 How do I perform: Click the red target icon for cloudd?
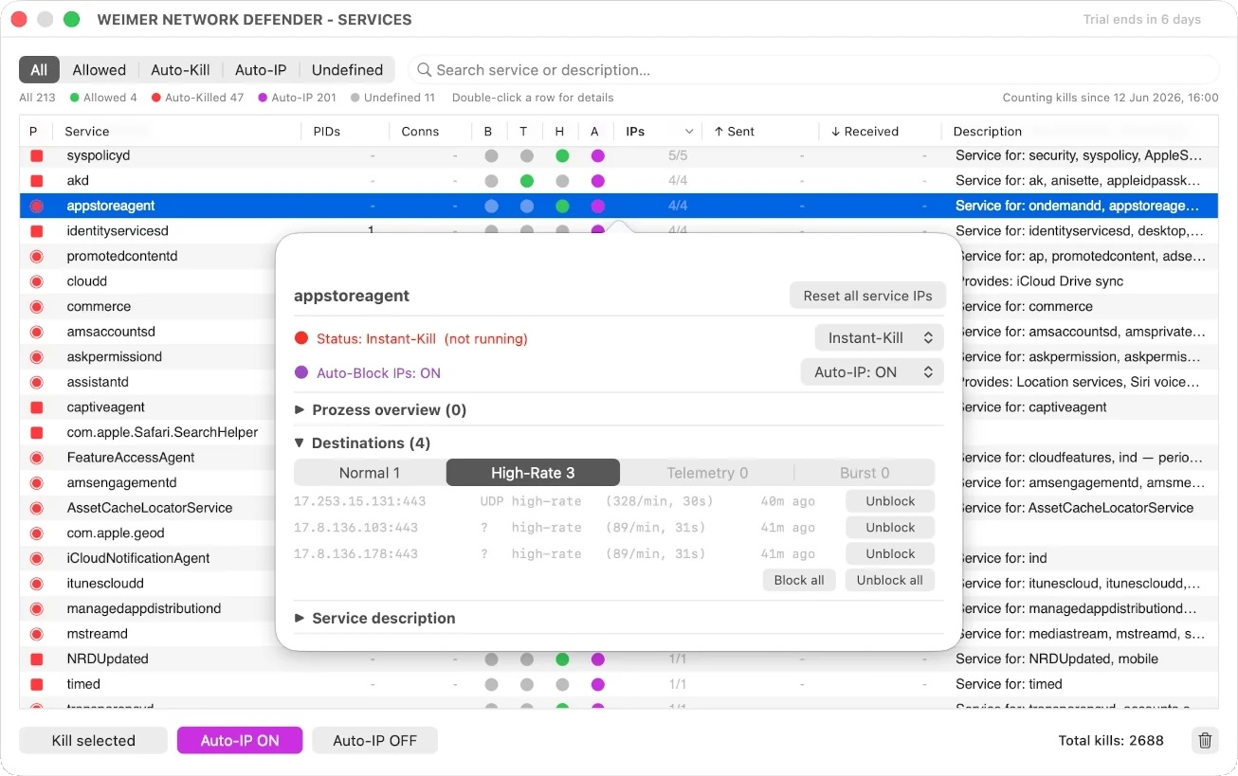click(x=37, y=281)
